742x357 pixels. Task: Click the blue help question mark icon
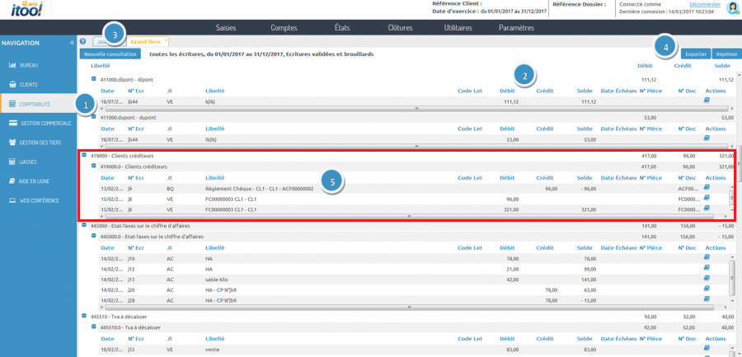coord(83,40)
